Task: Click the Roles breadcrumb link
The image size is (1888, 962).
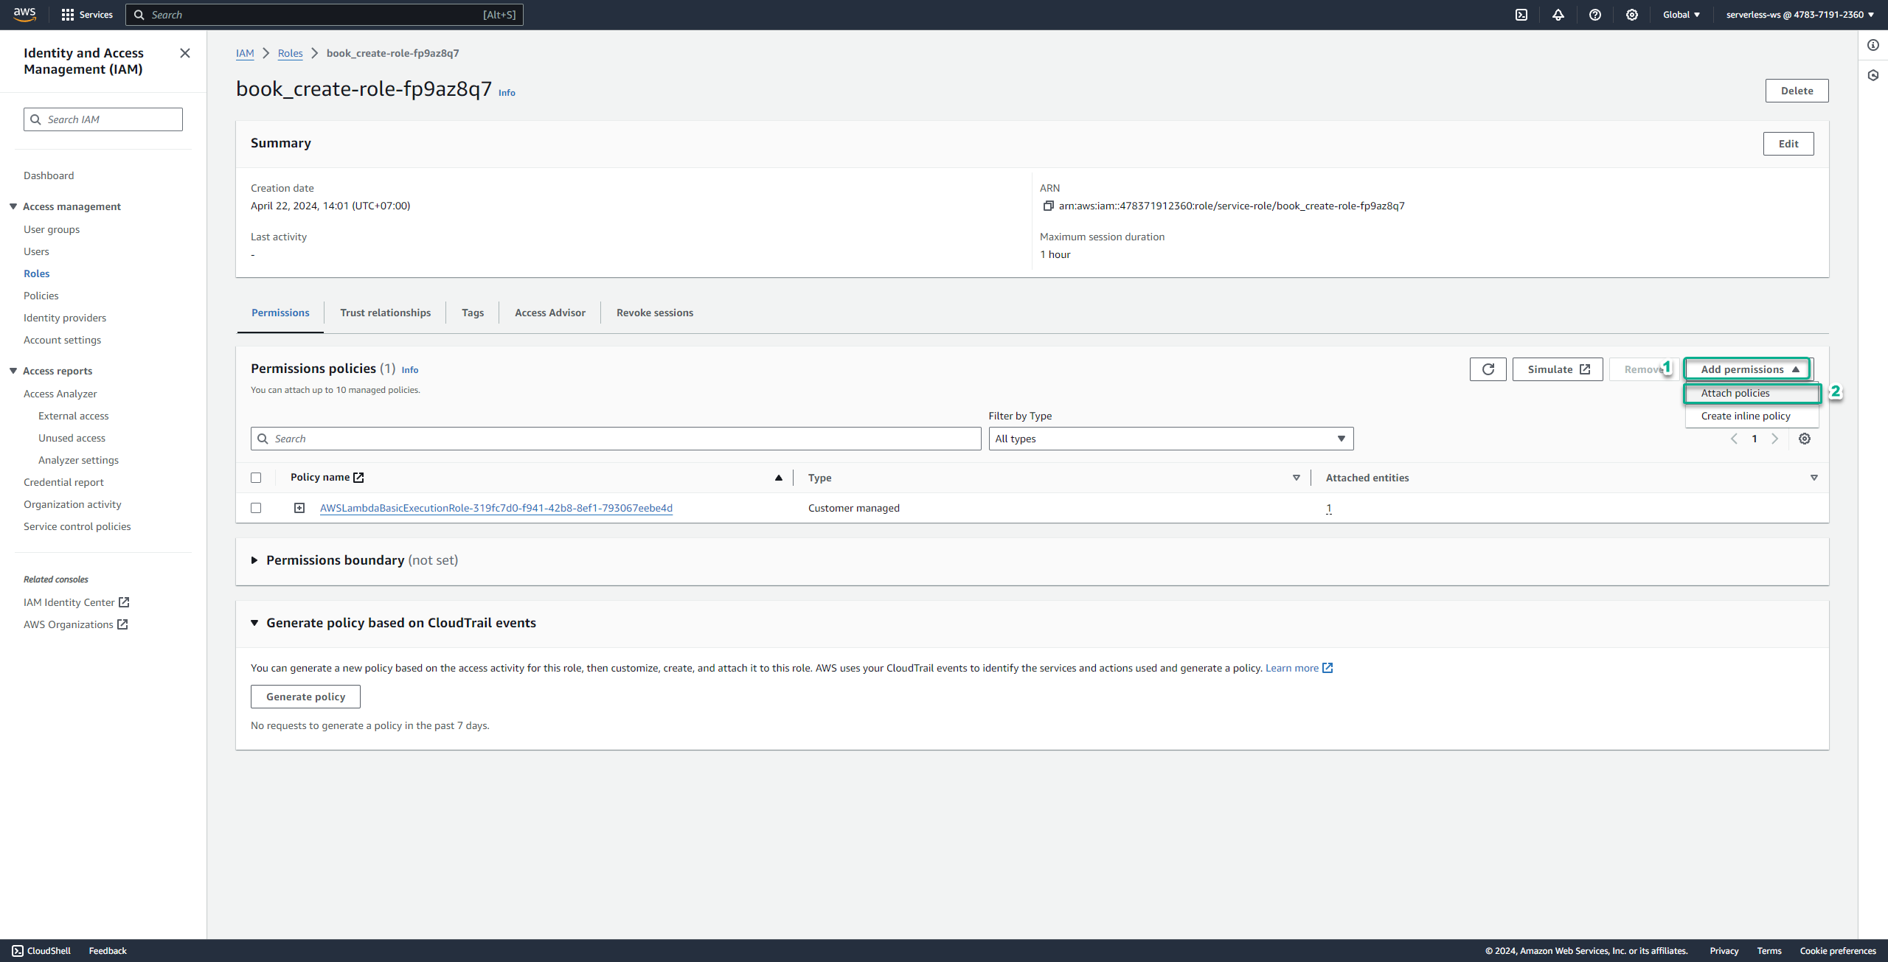Action: click(291, 53)
